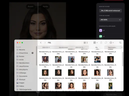The height and width of the screenshot is (96, 129).
Task: Click iCloud Drive sync status icon
Action: click(x=33, y=53)
